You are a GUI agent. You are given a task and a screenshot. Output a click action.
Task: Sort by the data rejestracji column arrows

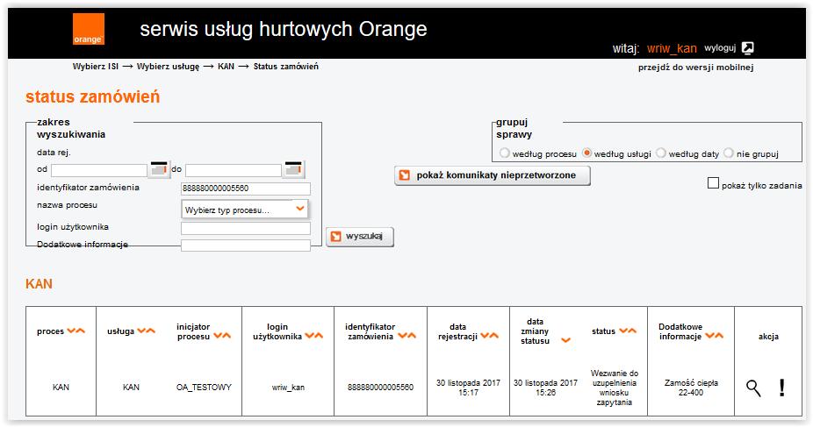489,336
